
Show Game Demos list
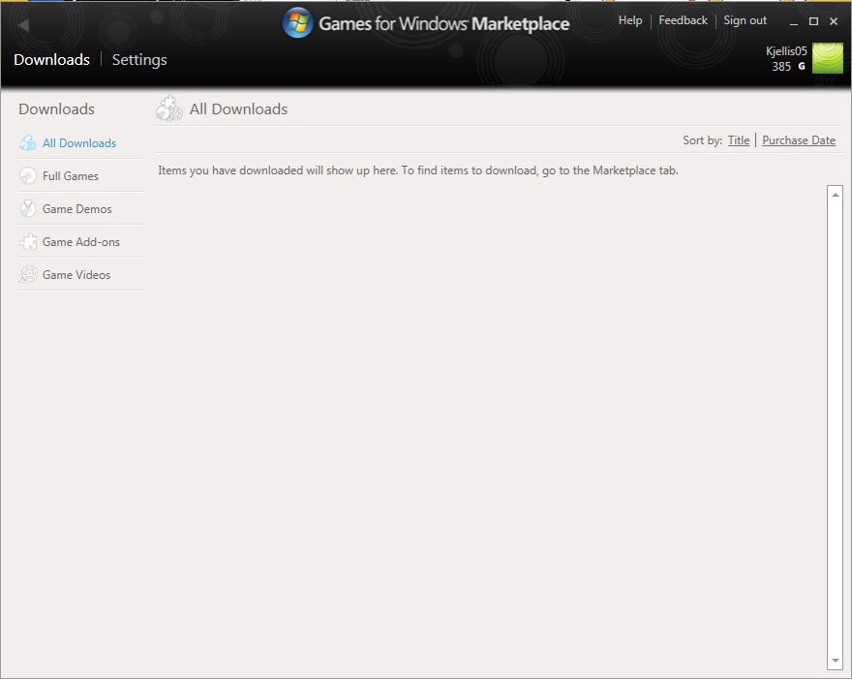[x=77, y=209]
